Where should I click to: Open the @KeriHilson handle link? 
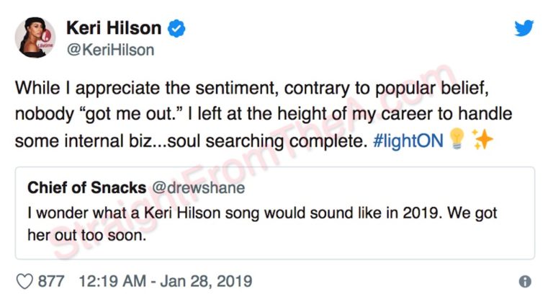point(110,50)
